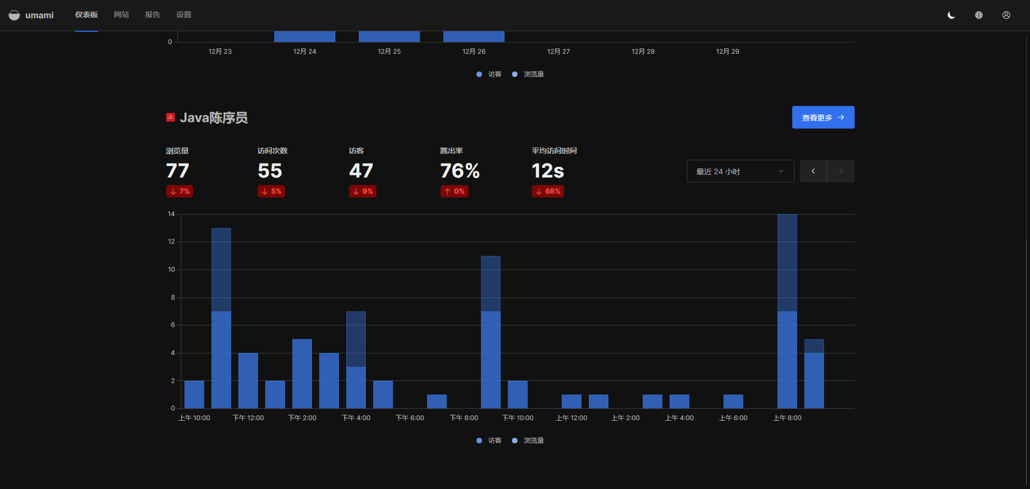1030x489 pixels.
Task: Click the Java陈序员 site title
Action: coord(214,118)
